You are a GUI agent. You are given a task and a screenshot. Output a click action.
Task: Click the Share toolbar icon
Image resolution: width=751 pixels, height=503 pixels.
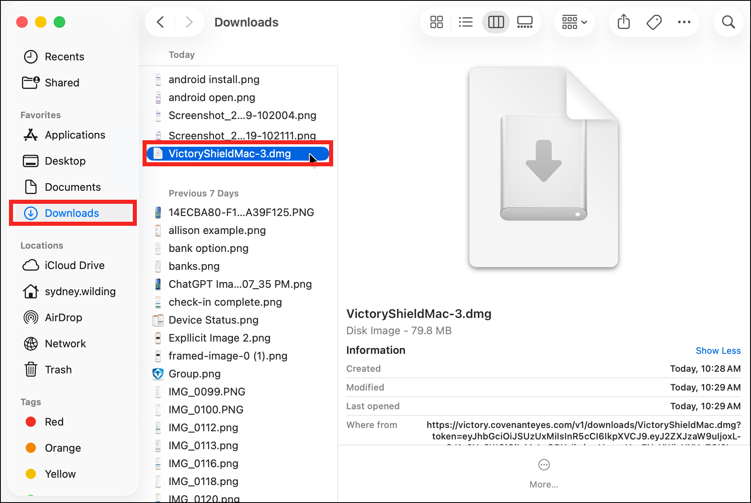tap(624, 22)
